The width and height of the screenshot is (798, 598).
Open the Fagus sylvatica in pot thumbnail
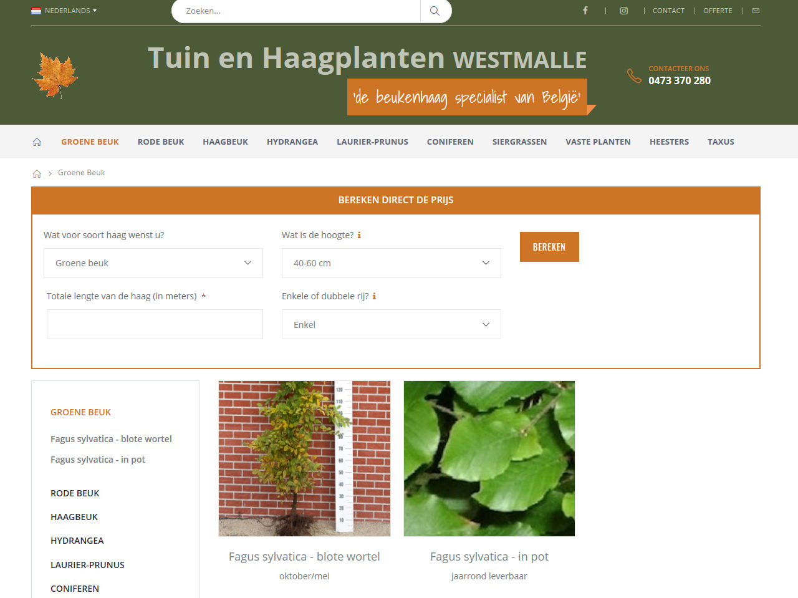pyautogui.click(x=489, y=459)
